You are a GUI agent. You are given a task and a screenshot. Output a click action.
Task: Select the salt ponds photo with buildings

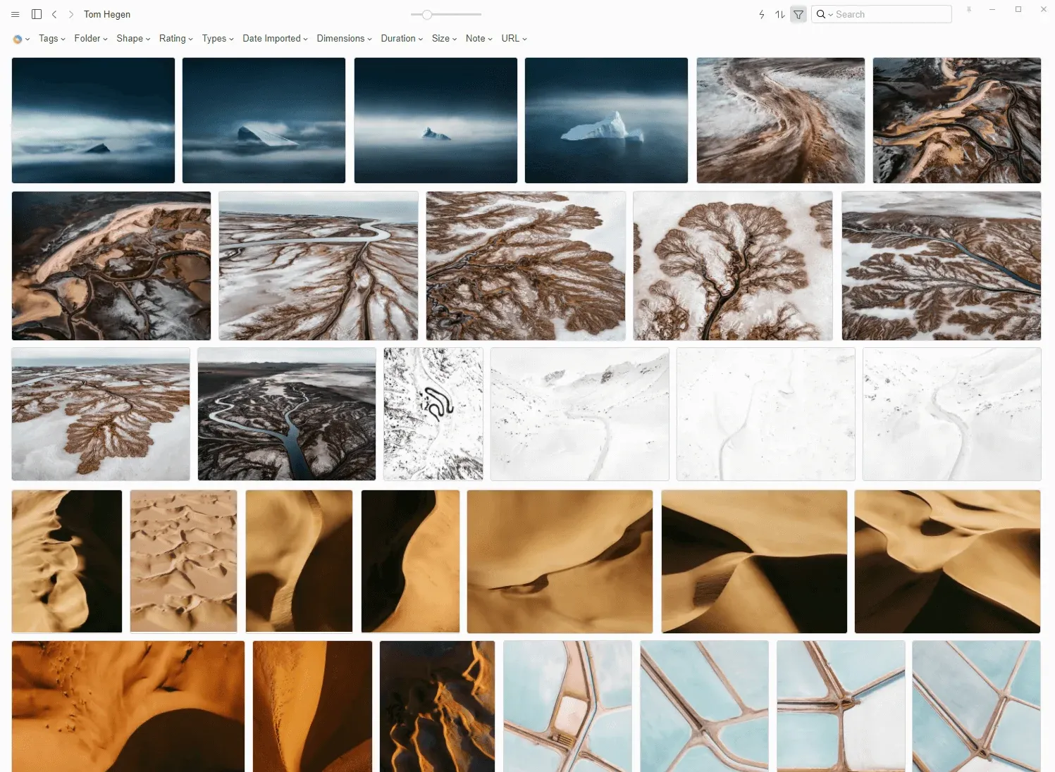(567, 706)
